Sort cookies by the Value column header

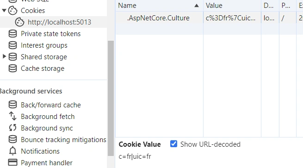click(x=232, y=6)
